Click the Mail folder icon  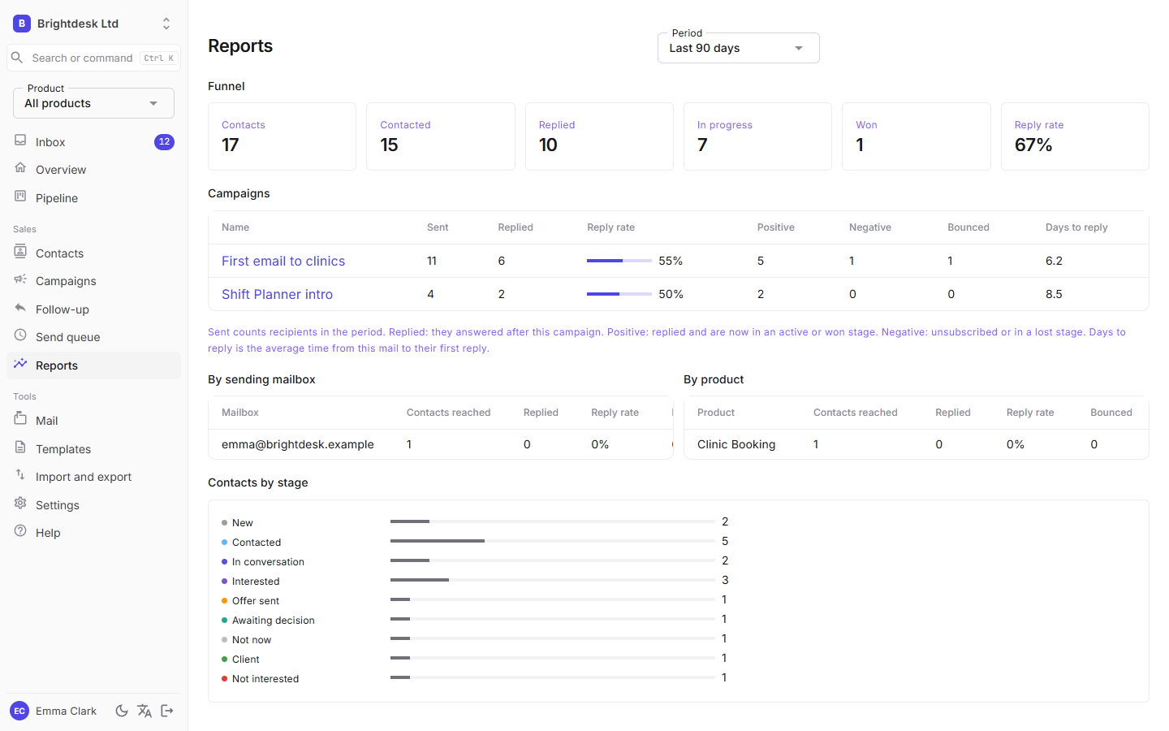20,419
